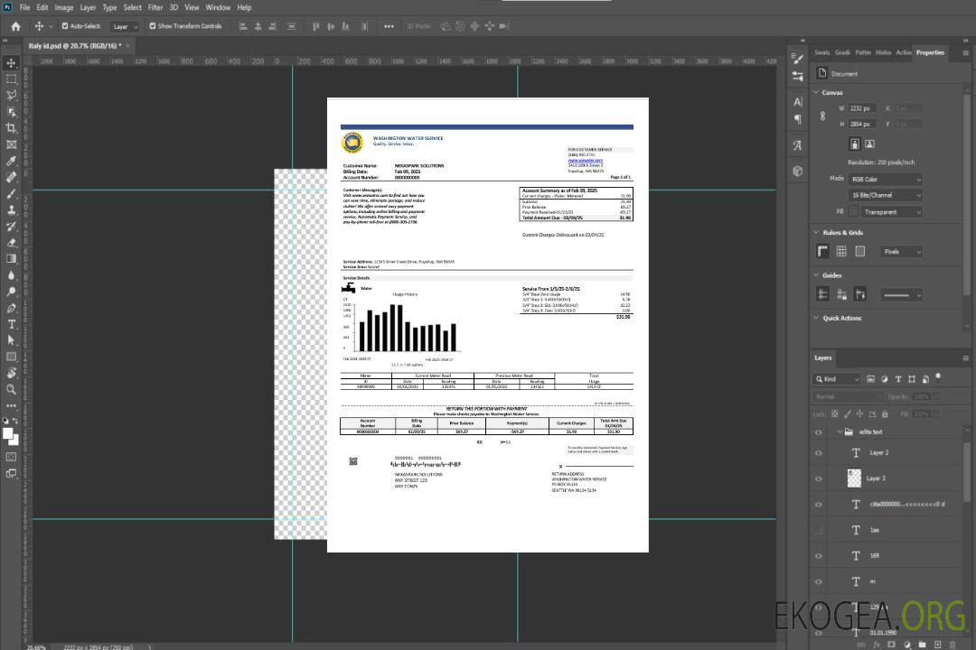Open the 16 Bits/Channel dropdown

(x=885, y=195)
